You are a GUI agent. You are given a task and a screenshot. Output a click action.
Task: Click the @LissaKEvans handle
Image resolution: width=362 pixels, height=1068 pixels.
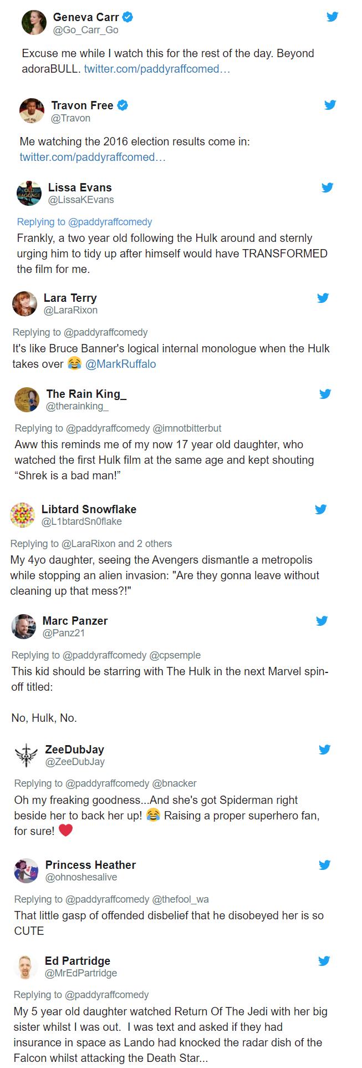coord(81,199)
